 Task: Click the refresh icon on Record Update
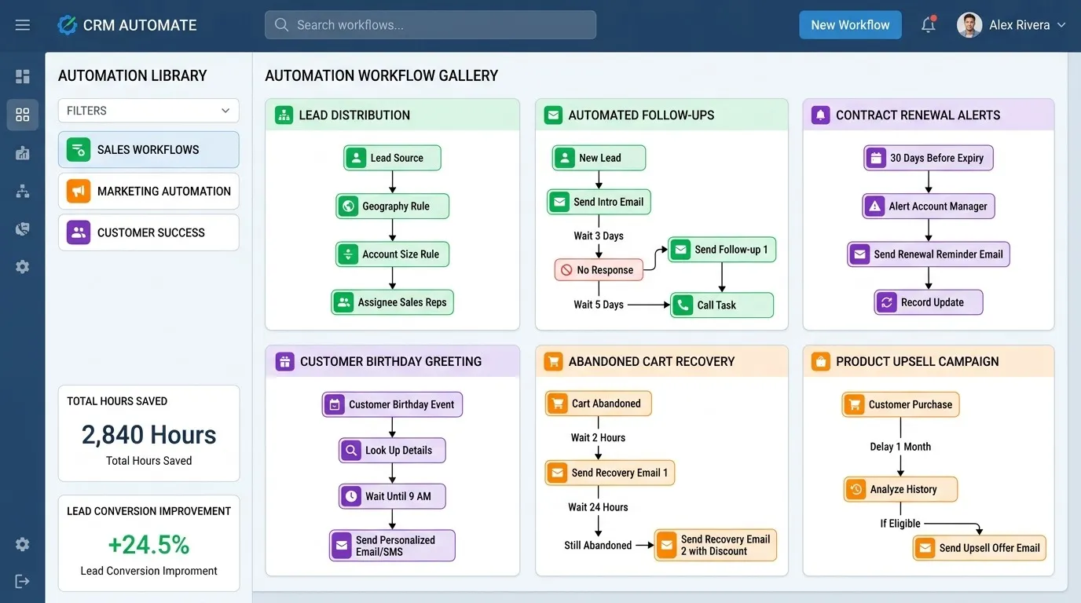click(887, 302)
